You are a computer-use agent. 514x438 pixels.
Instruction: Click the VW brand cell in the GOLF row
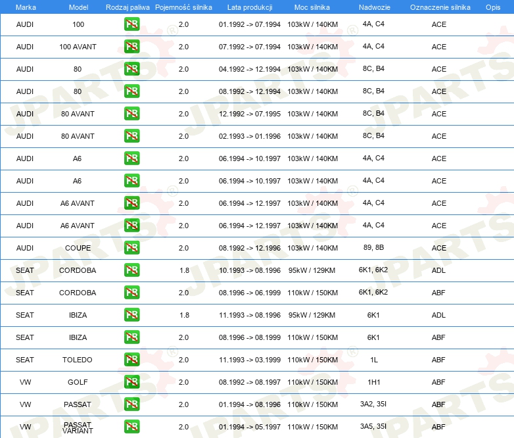[25, 382]
